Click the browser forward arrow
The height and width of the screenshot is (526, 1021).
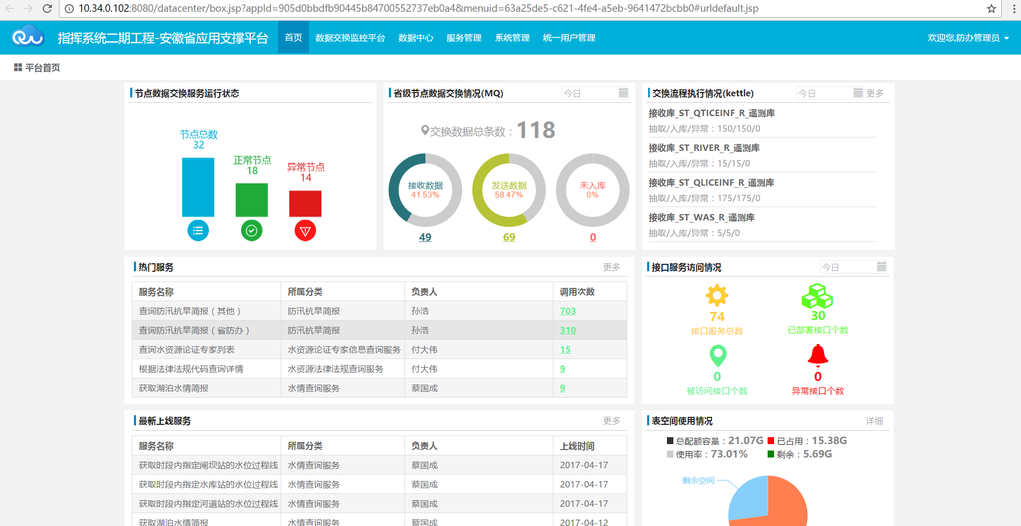click(28, 9)
